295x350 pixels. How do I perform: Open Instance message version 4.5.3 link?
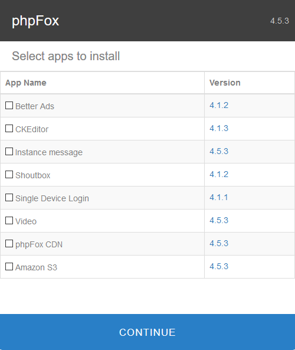tap(219, 151)
